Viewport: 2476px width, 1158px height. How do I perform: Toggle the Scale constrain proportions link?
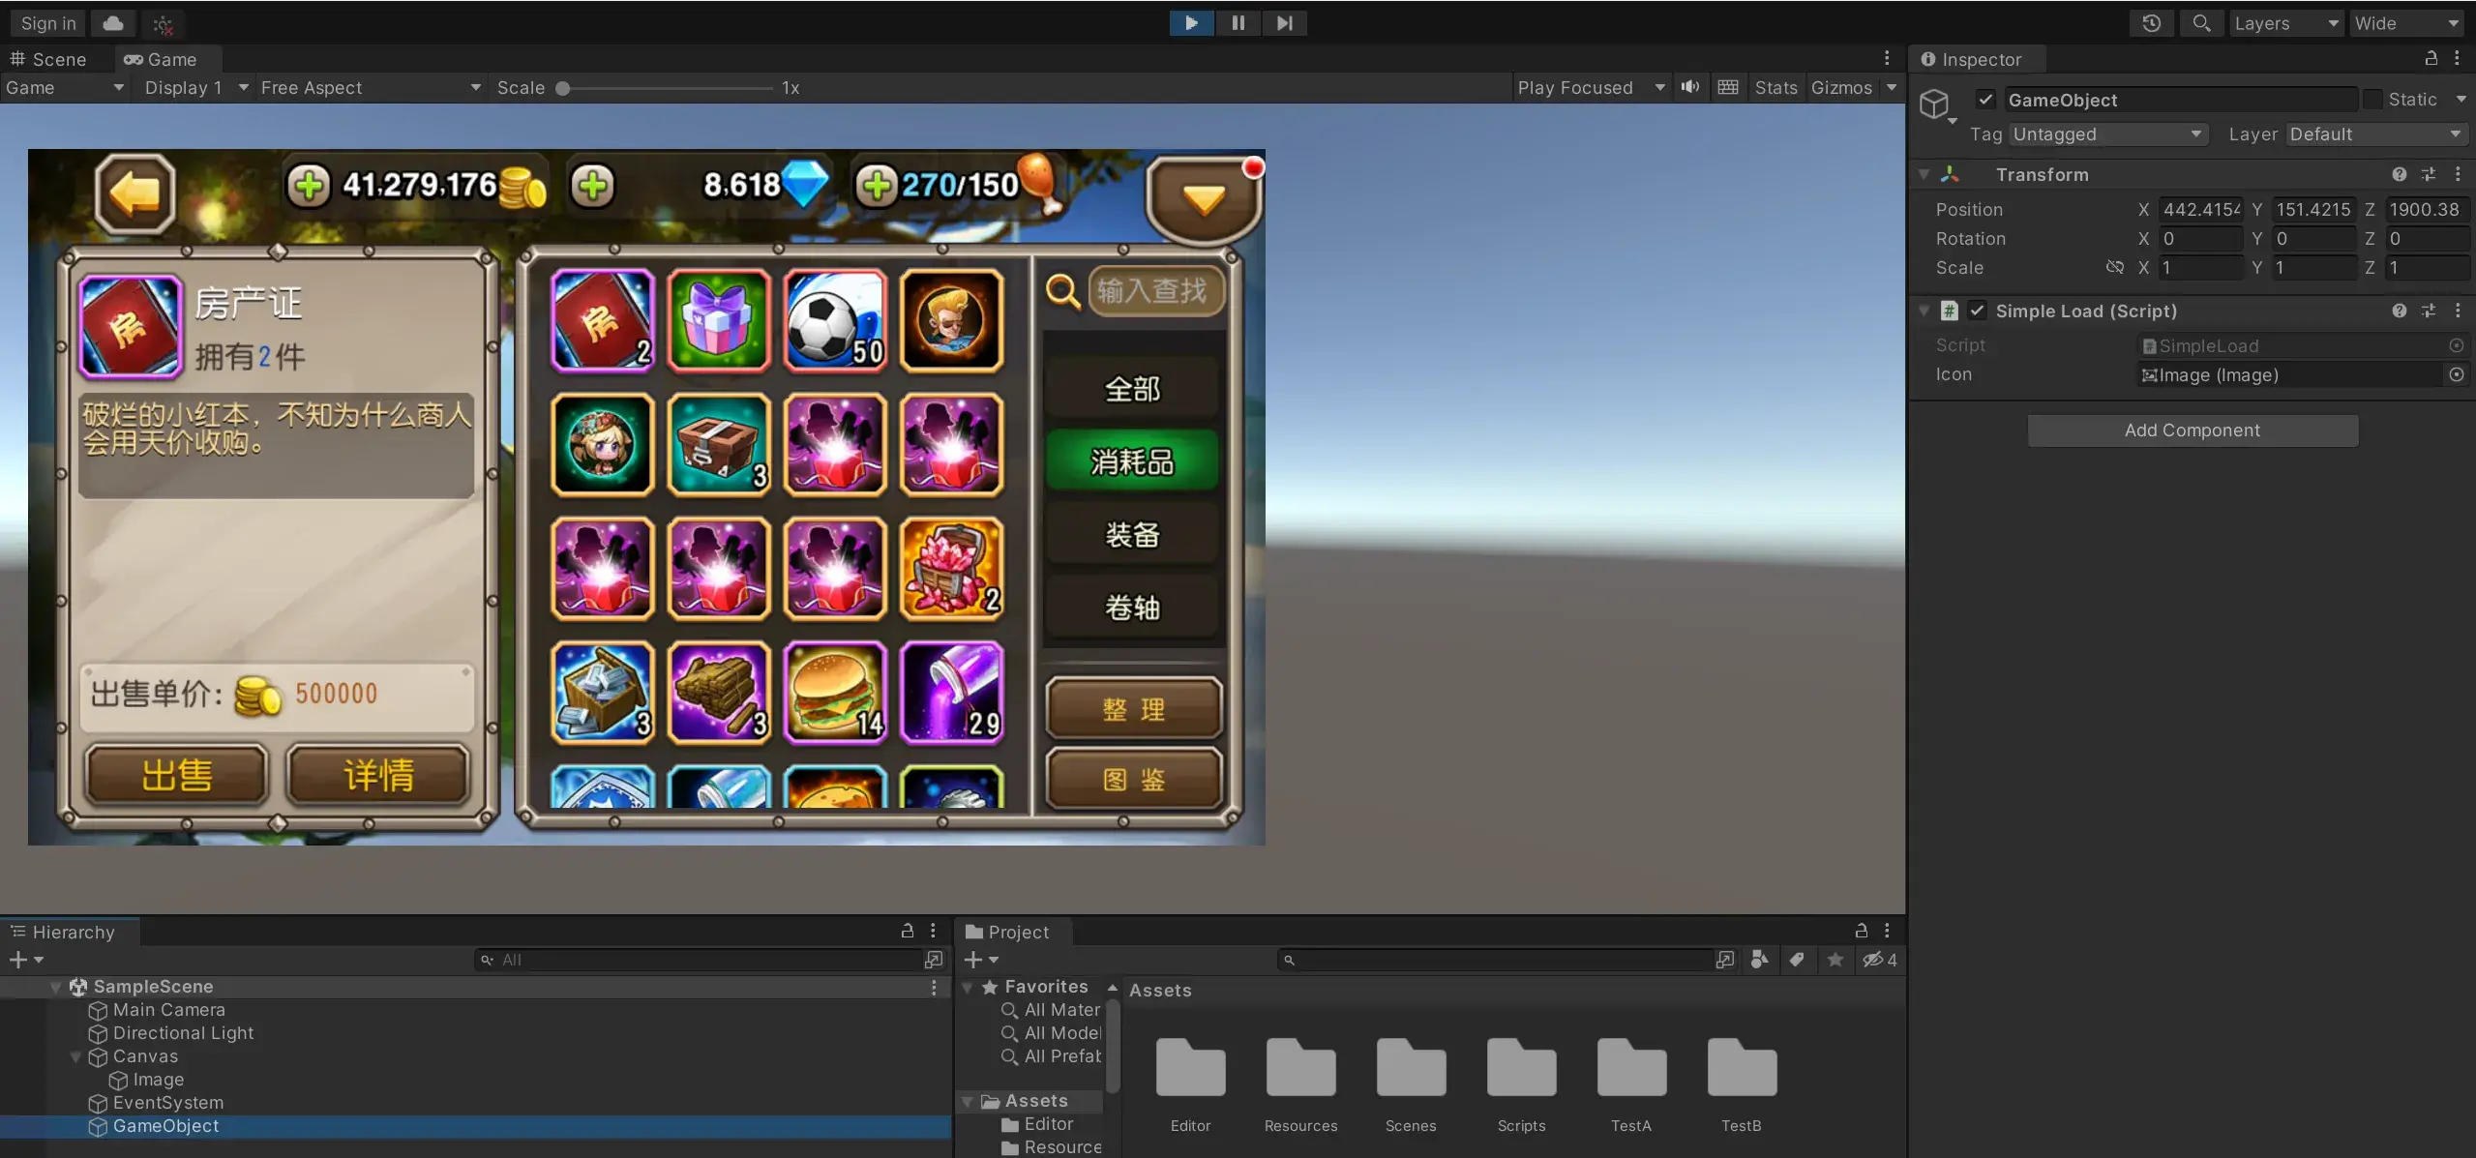pyautogui.click(x=2114, y=268)
